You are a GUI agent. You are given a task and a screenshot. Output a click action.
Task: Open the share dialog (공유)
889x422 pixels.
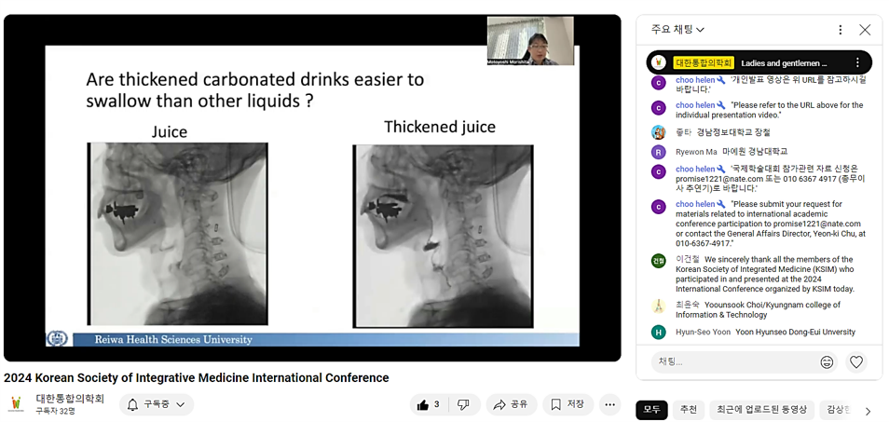coord(510,404)
